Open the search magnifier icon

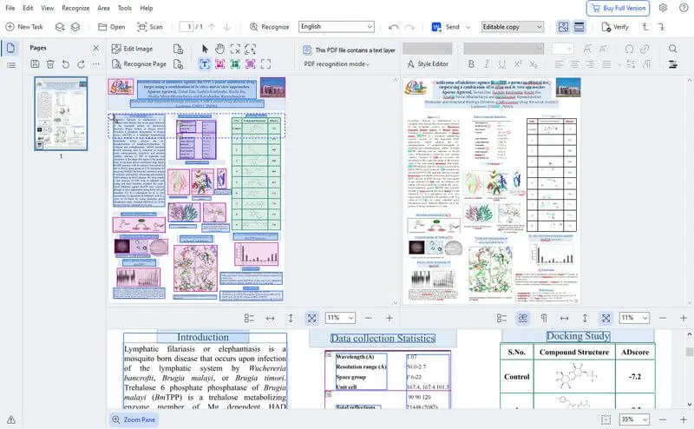[x=673, y=49]
